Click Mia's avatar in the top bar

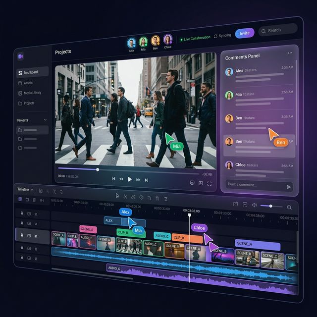[143, 42]
